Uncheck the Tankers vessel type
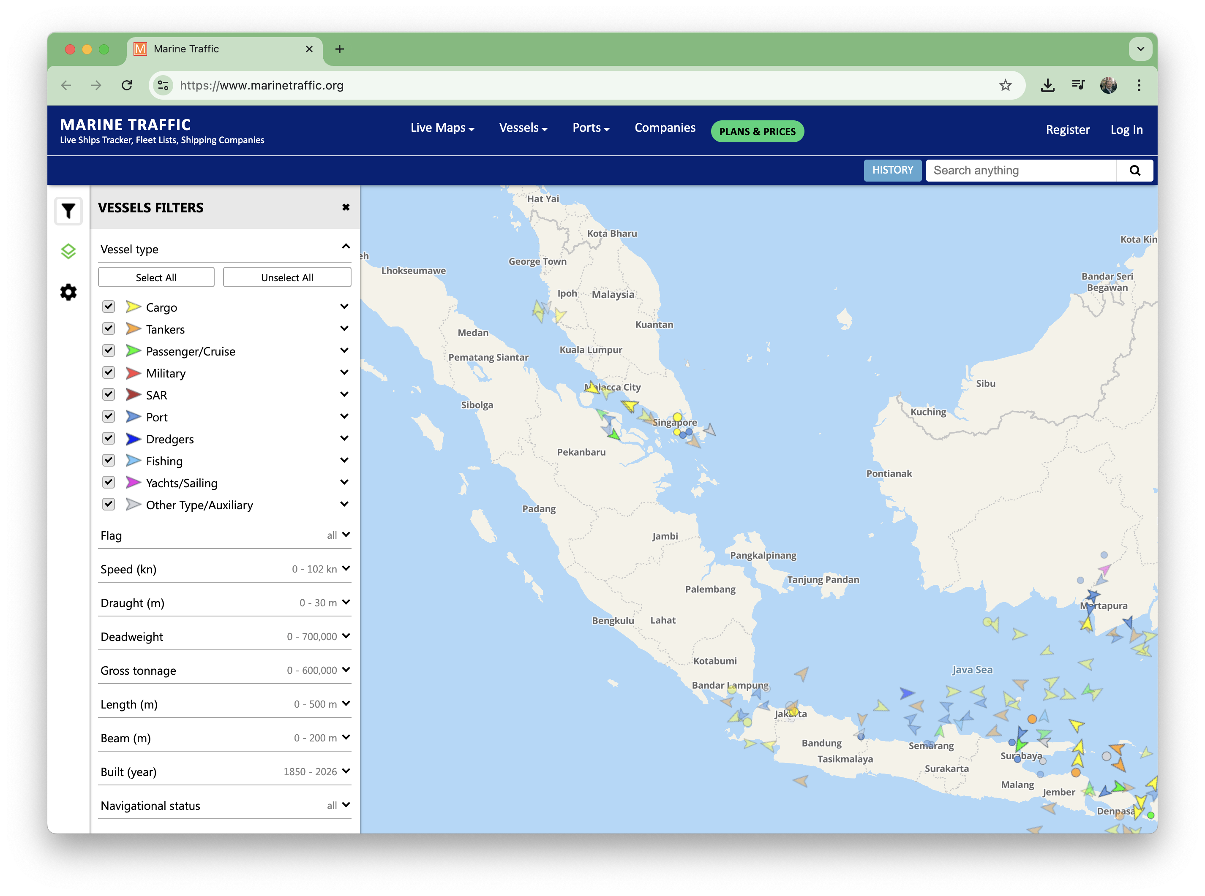Screen dimensions: 1205x896 pyautogui.click(x=108, y=328)
